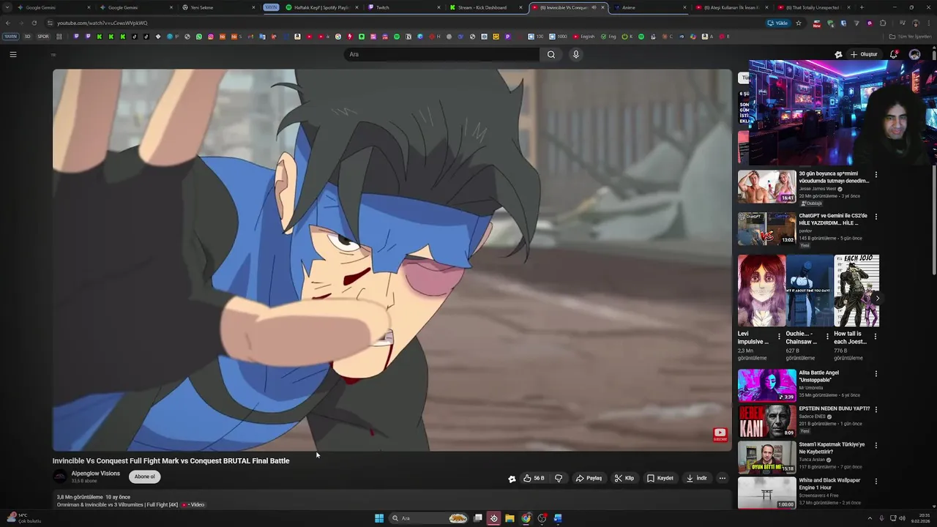This screenshot has height=527, width=937.
Task: Open options for EPSTEIN NEDEN BUNU YAPTI video
Action: click(x=876, y=409)
